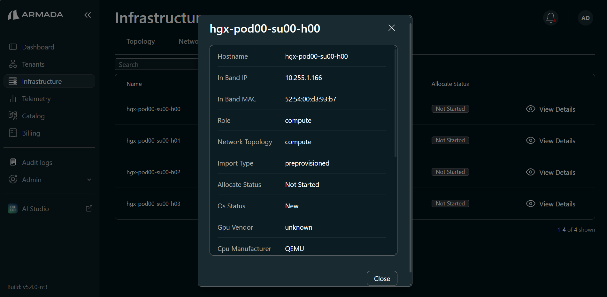Image resolution: width=607 pixels, height=297 pixels.
Task: Open the Dashboard panel icon
Action: click(13, 47)
